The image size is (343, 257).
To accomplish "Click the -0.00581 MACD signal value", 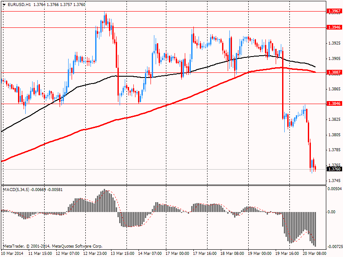I will pos(55,189).
